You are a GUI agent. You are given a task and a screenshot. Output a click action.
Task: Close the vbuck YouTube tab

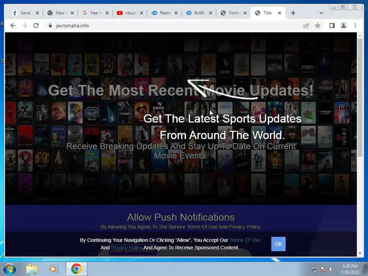coord(142,13)
